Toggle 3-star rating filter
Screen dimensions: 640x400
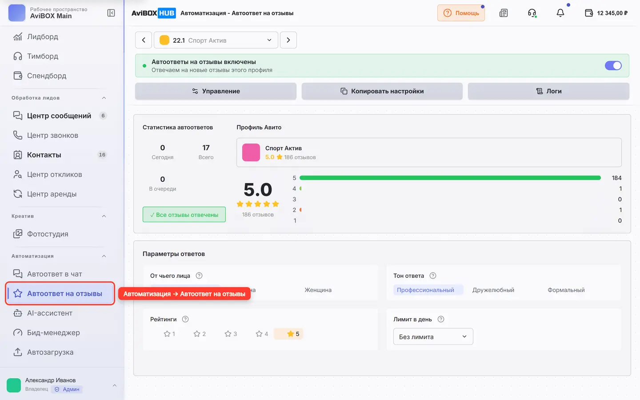231,334
